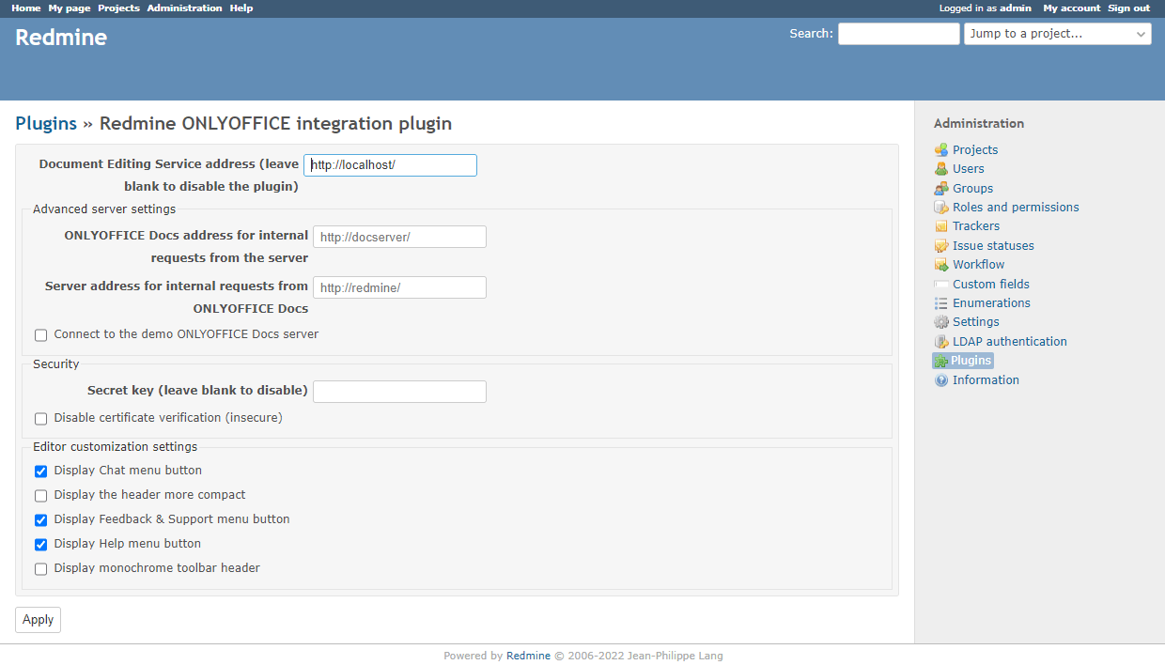Select the Trackers icon
Image resolution: width=1165 pixels, height=665 pixels.
(x=941, y=225)
